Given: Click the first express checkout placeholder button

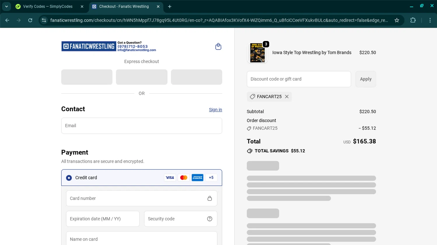Looking at the screenshot, I should 87,77.
